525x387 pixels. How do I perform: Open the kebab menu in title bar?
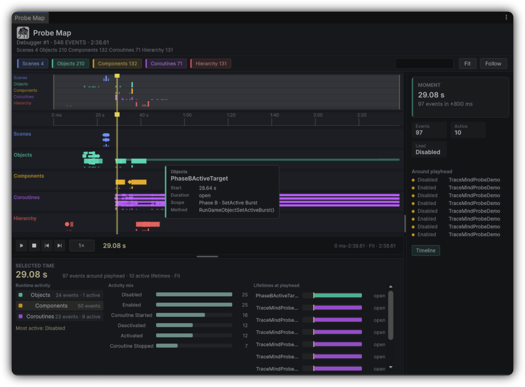coord(506,17)
